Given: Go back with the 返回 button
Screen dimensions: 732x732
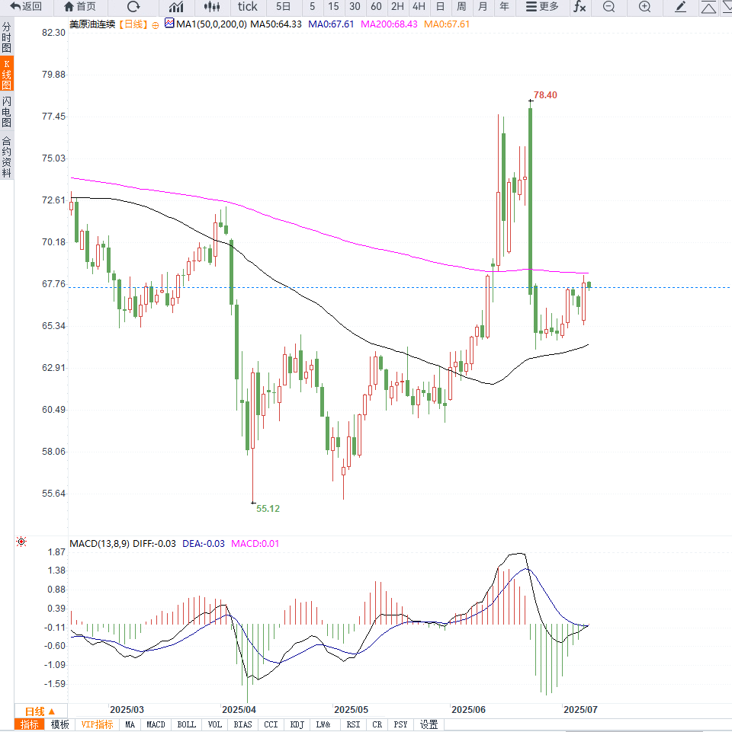Looking at the screenshot, I should (26, 7).
